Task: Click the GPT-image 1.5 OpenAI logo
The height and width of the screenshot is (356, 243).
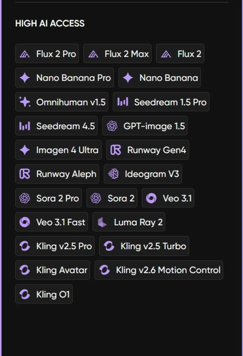Action: click(x=112, y=126)
